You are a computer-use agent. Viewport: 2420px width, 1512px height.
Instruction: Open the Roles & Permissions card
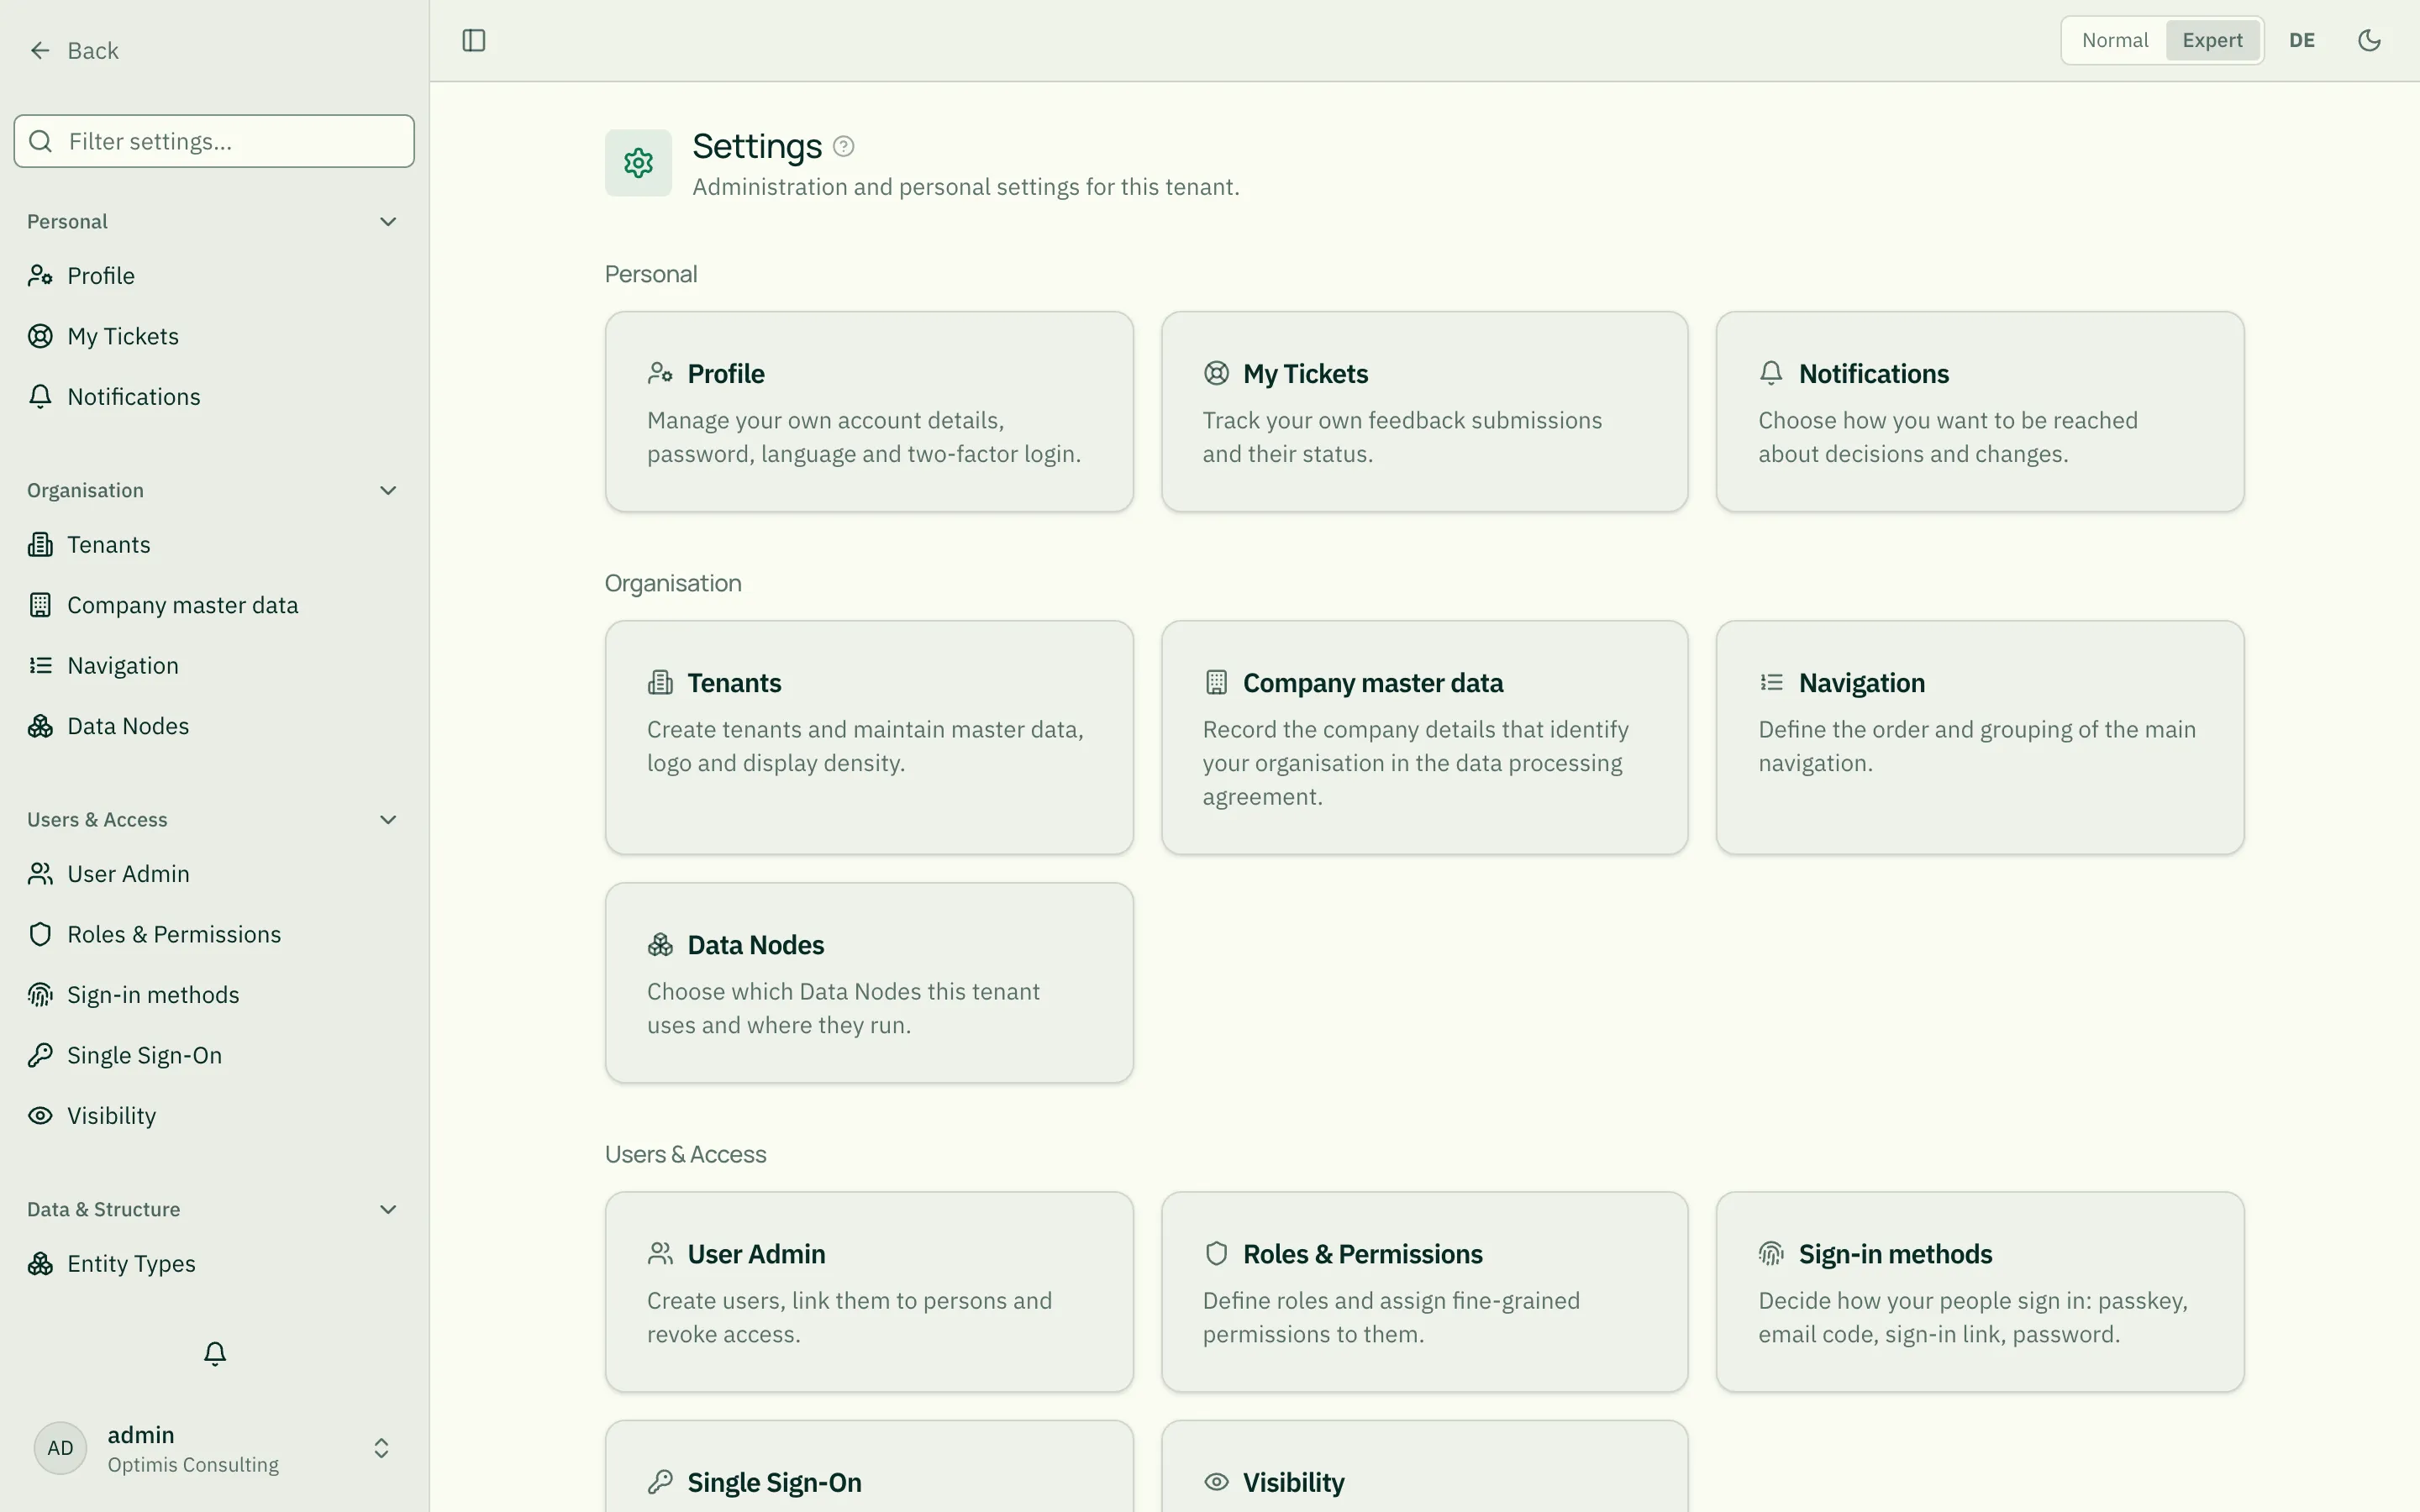click(x=1424, y=1292)
